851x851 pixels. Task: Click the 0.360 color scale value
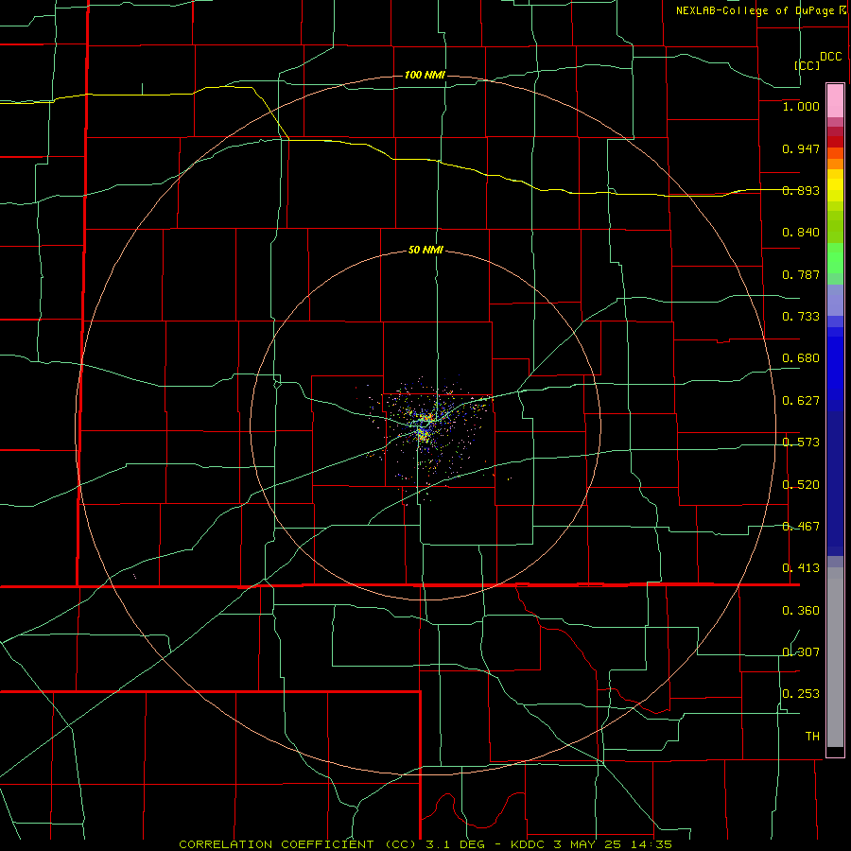pos(801,611)
